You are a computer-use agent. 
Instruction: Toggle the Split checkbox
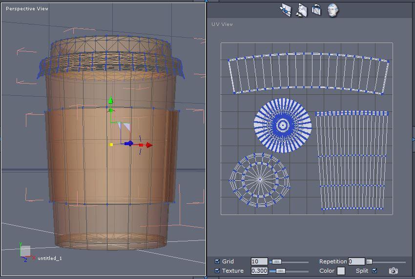click(x=374, y=271)
